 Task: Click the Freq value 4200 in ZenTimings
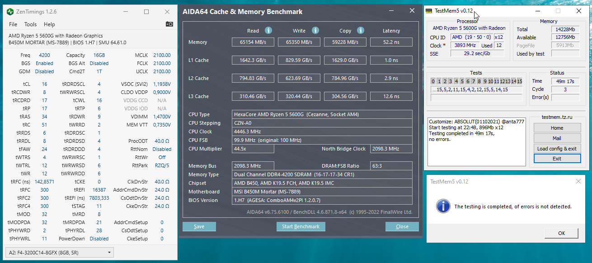click(x=44, y=55)
